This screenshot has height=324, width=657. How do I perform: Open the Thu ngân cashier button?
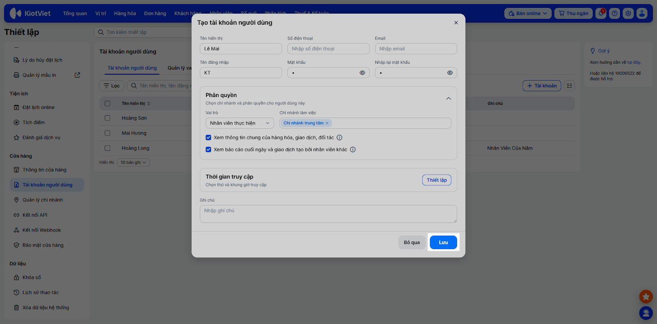[x=573, y=14]
